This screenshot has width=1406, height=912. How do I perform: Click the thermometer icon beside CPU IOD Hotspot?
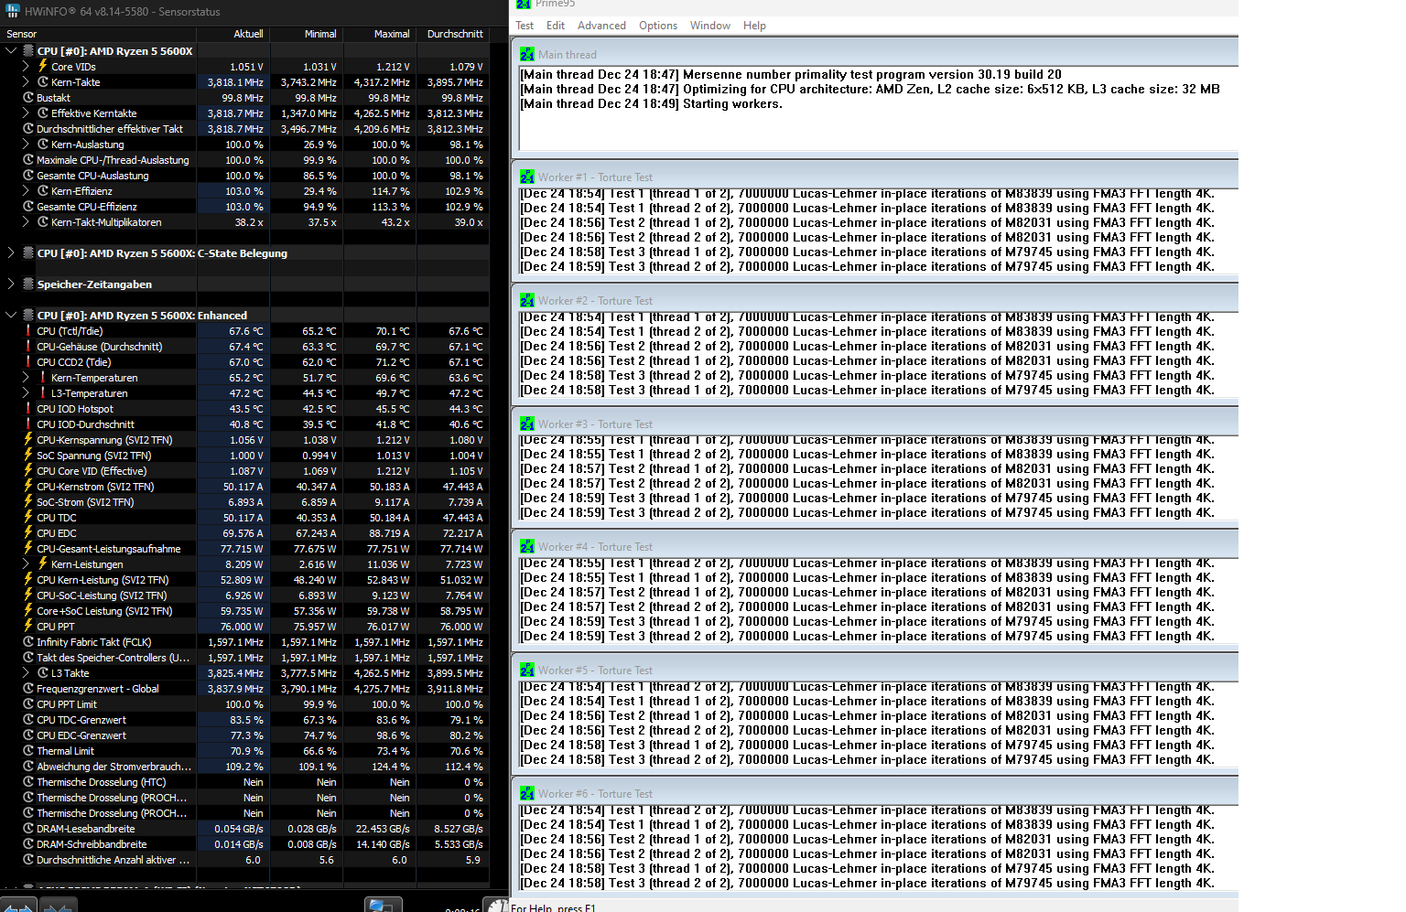[x=28, y=409]
